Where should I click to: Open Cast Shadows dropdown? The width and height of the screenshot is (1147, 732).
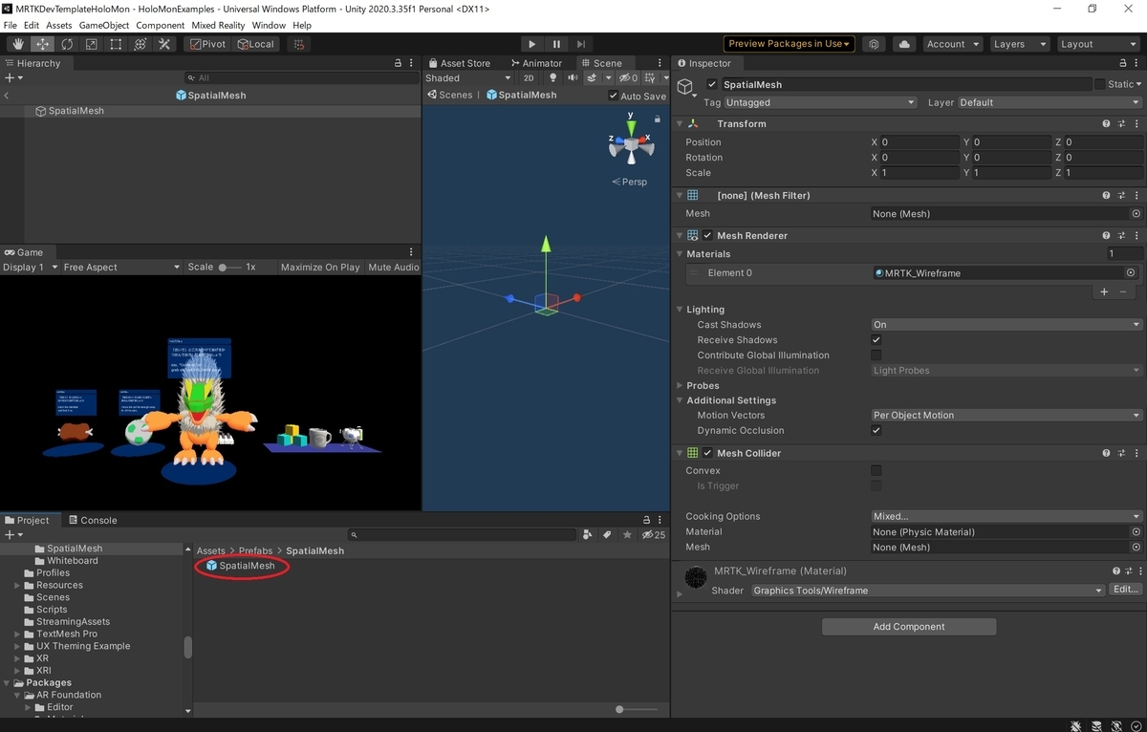click(x=1006, y=325)
